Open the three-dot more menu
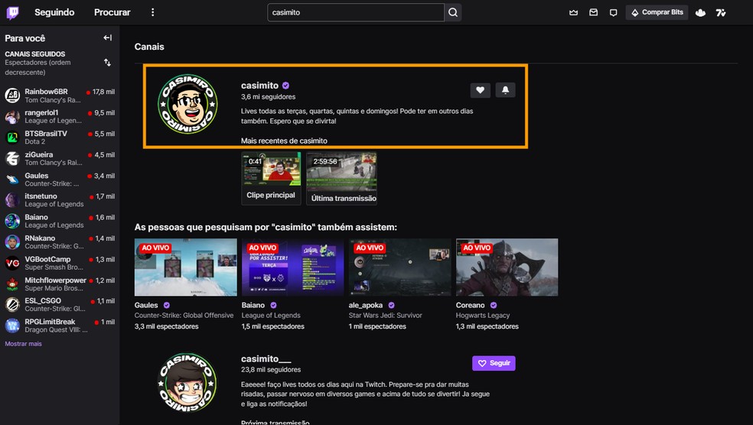The image size is (753, 425). [153, 12]
